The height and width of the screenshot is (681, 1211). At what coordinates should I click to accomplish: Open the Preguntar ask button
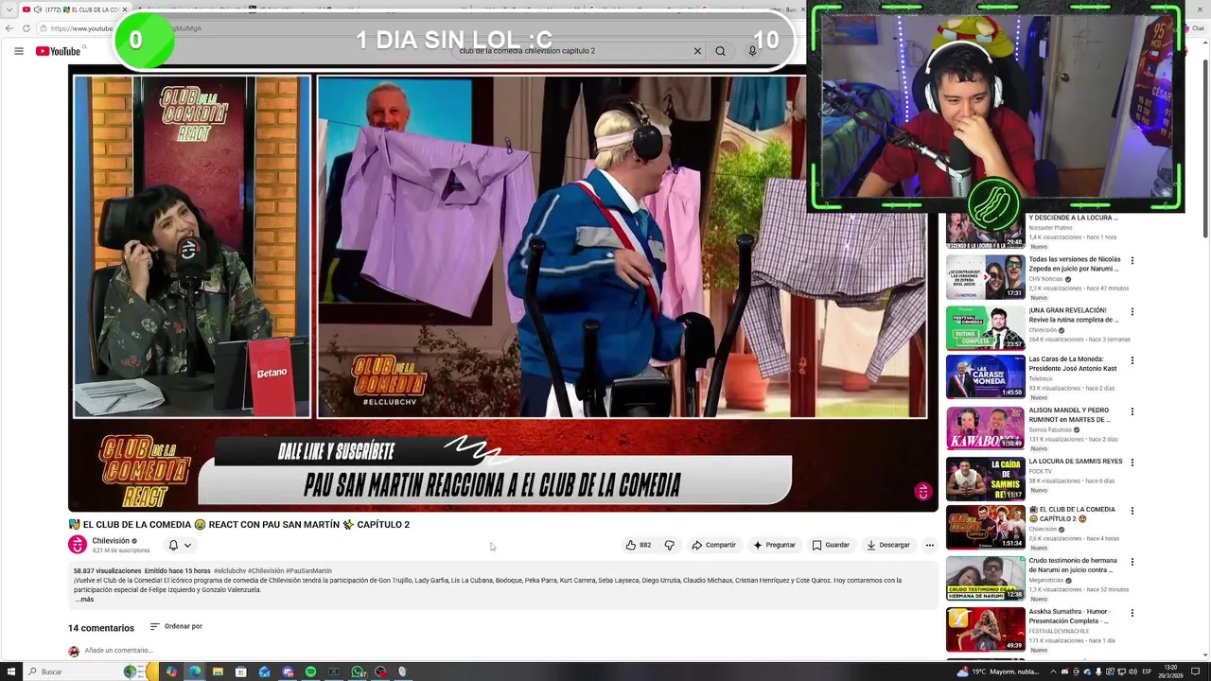point(774,545)
